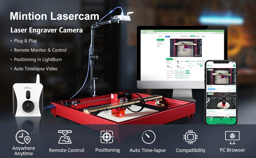Click the green Set button below the Power field
Viewport: 256px width, 158px height.
[201, 66]
